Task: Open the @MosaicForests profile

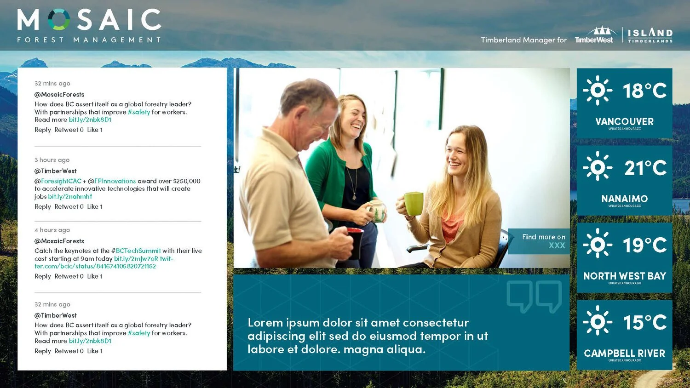Action: [x=59, y=94]
